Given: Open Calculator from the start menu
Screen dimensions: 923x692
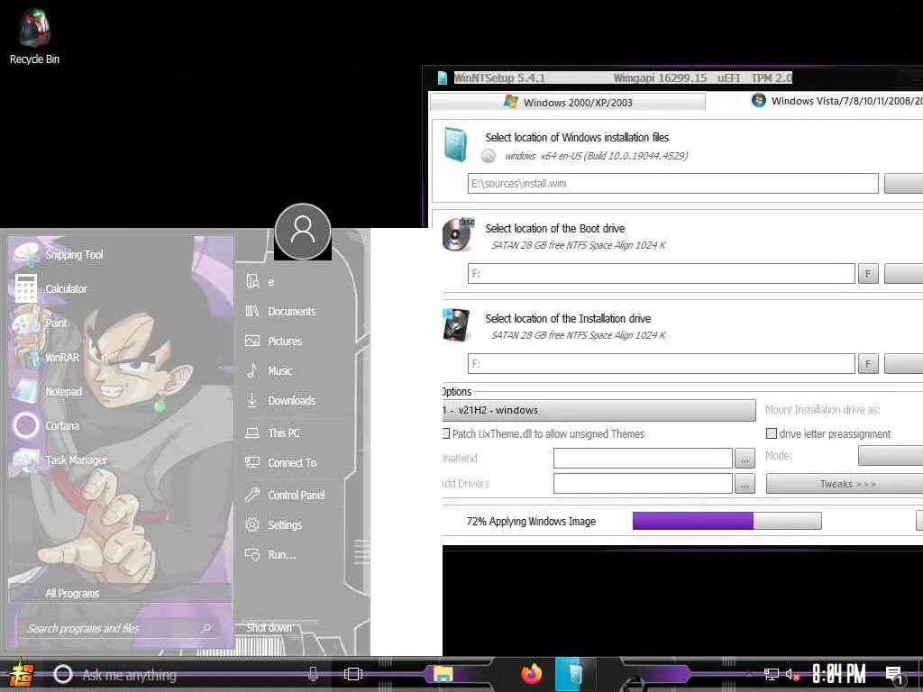Looking at the screenshot, I should pos(50,289).
